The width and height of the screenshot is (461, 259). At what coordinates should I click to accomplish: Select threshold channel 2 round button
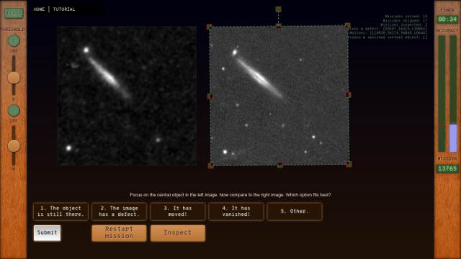click(x=14, y=111)
